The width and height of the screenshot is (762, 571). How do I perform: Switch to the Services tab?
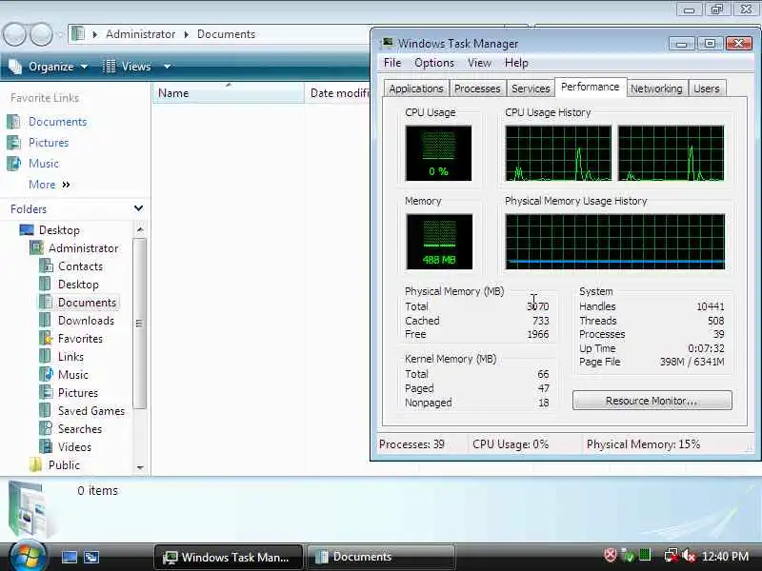[x=531, y=89]
